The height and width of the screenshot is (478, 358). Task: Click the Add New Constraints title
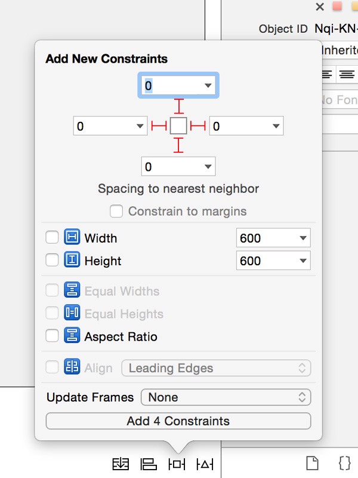click(107, 59)
